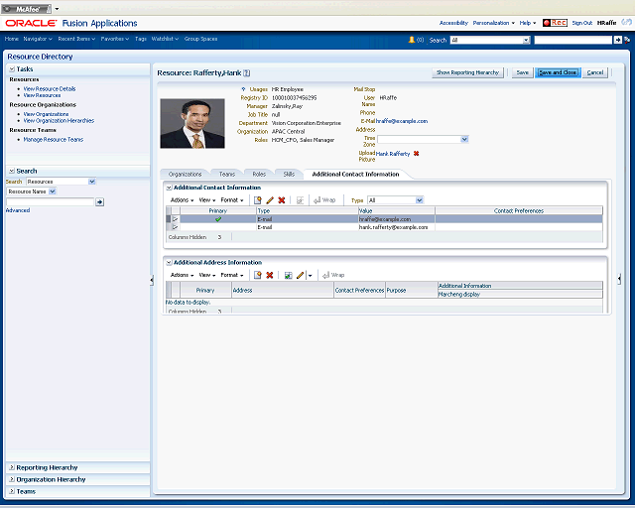
Task: Click the connection icon beside HRaffe
Action: point(626,22)
